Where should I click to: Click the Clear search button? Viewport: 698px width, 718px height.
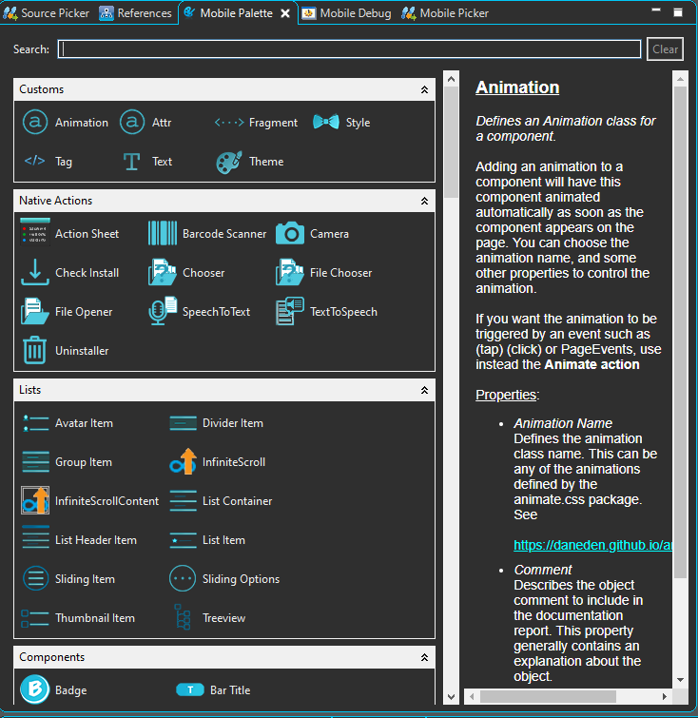pyautogui.click(x=665, y=49)
